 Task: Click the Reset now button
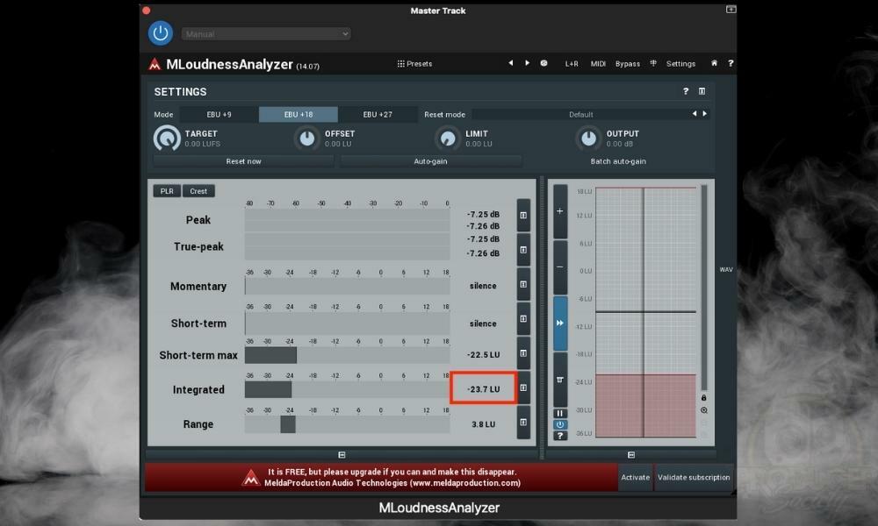point(243,161)
